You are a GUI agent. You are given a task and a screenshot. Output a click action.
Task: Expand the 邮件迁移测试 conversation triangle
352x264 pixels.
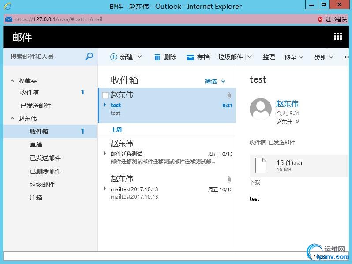(x=105, y=154)
